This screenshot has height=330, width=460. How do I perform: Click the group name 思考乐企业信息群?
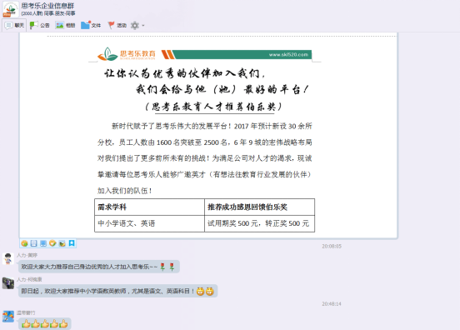tap(47, 6)
